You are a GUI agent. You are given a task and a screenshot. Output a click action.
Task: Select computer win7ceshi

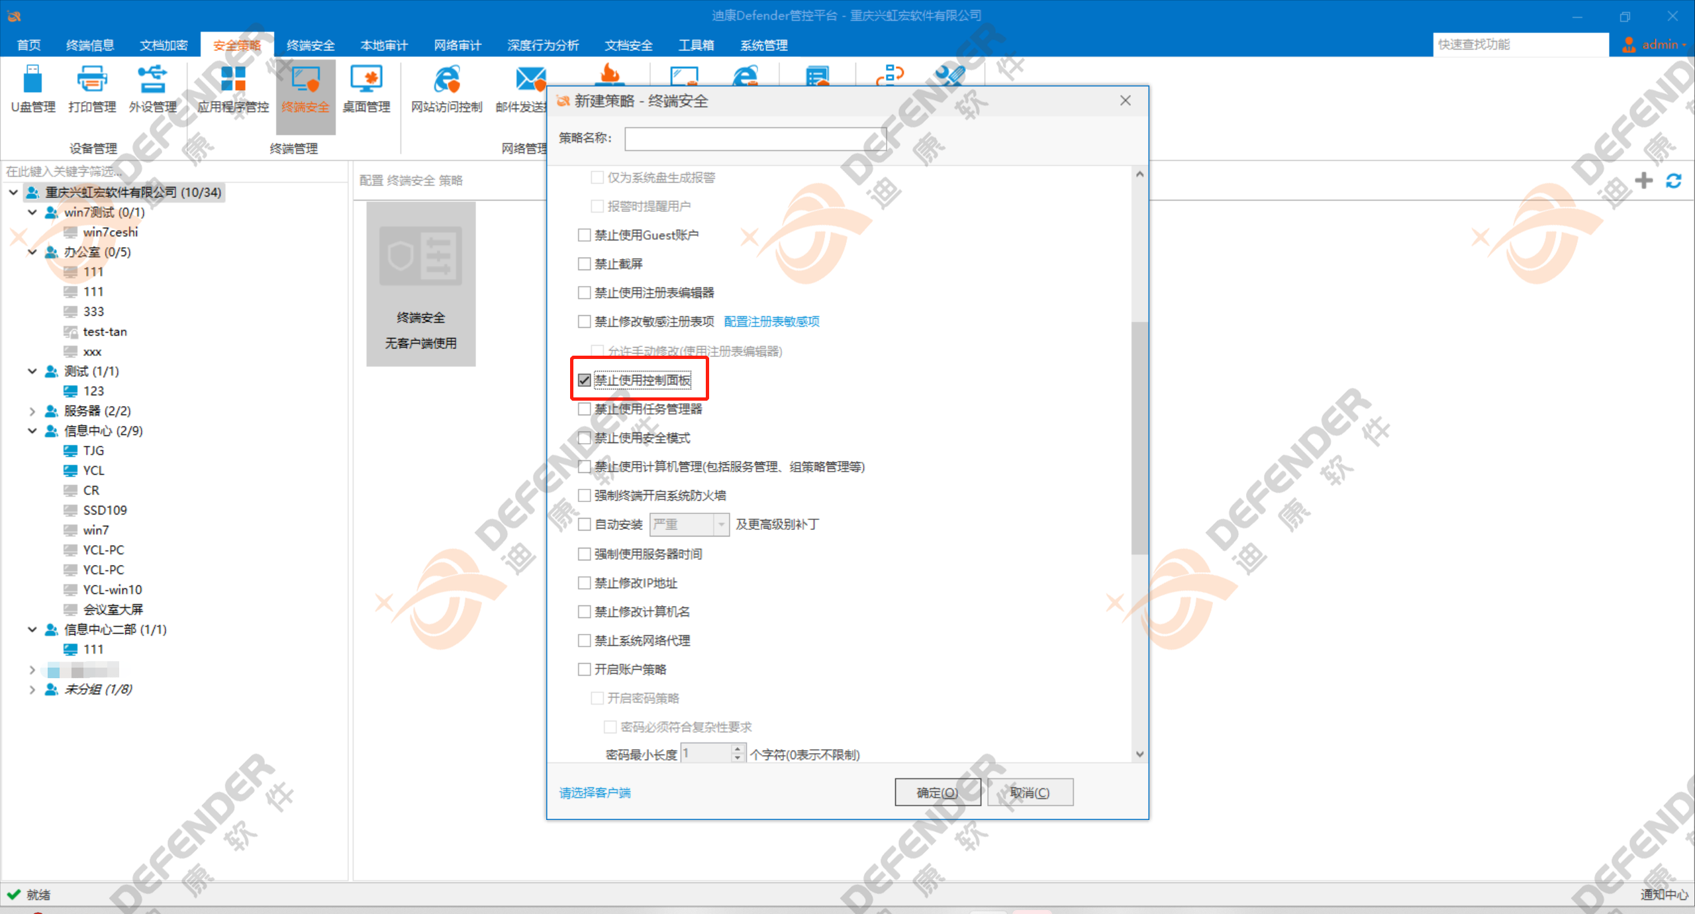(111, 232)
